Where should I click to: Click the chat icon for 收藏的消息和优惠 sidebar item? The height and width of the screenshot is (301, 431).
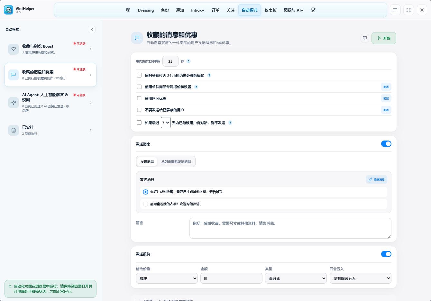(x=14, y=75)
